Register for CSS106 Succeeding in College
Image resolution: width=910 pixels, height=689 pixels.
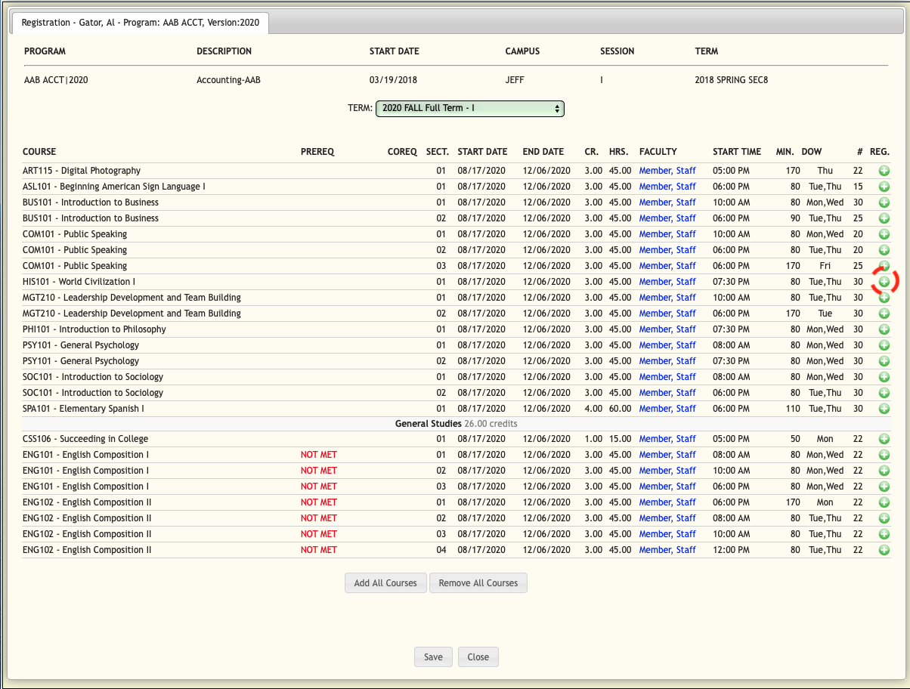(884, 439)
